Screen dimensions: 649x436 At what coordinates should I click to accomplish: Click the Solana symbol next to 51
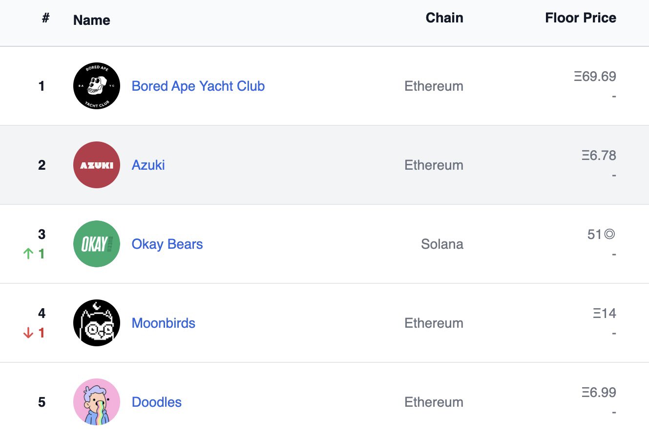point(609,235)
